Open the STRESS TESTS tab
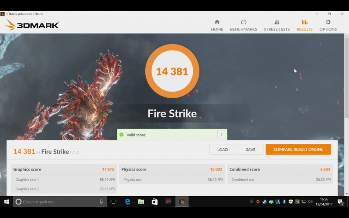Viewport: 349px width, 218px height. [277, 25]
